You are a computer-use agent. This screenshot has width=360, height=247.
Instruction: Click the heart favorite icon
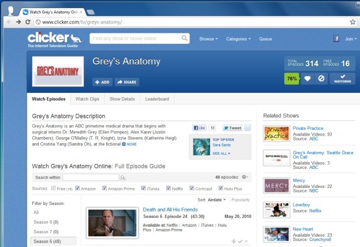(x=308, y=79)
